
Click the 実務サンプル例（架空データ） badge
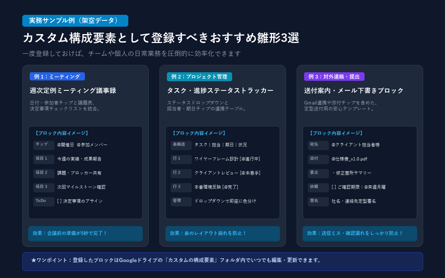coord(75,21)
